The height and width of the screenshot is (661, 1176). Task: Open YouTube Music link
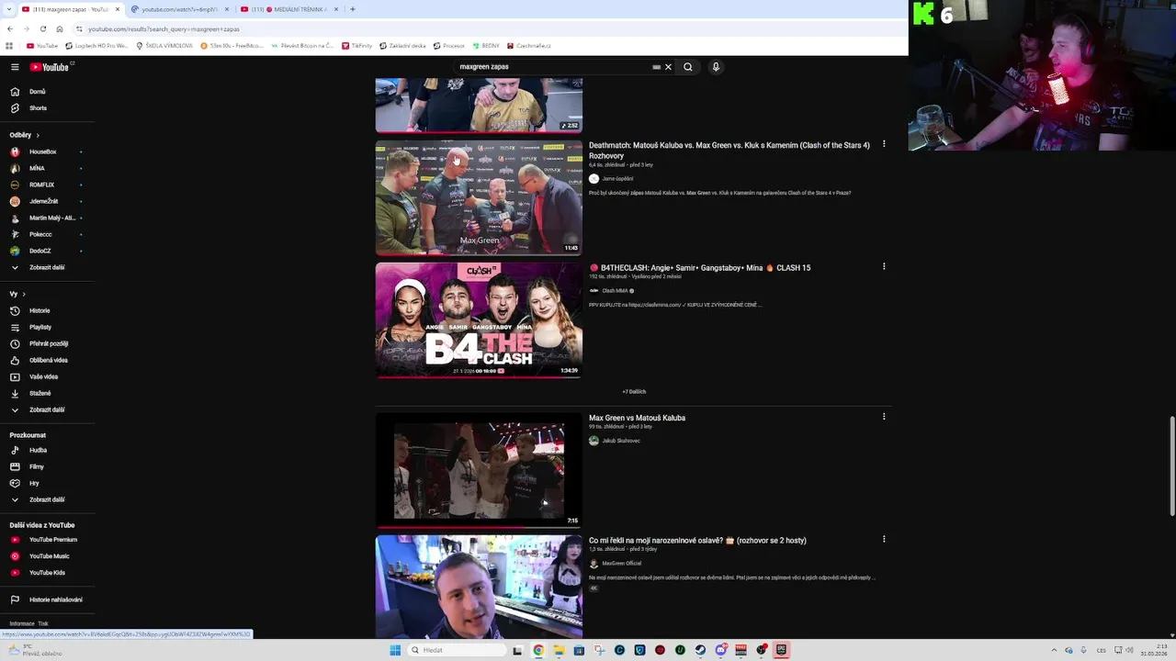47,556
